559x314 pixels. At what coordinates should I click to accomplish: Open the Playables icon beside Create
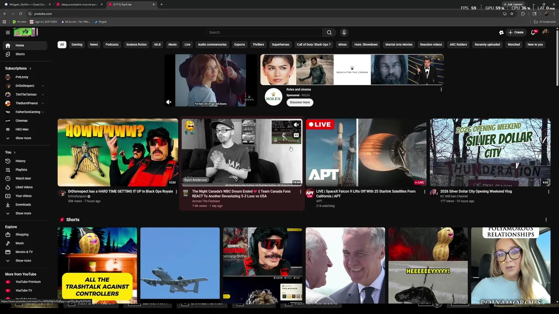point(501,32)
